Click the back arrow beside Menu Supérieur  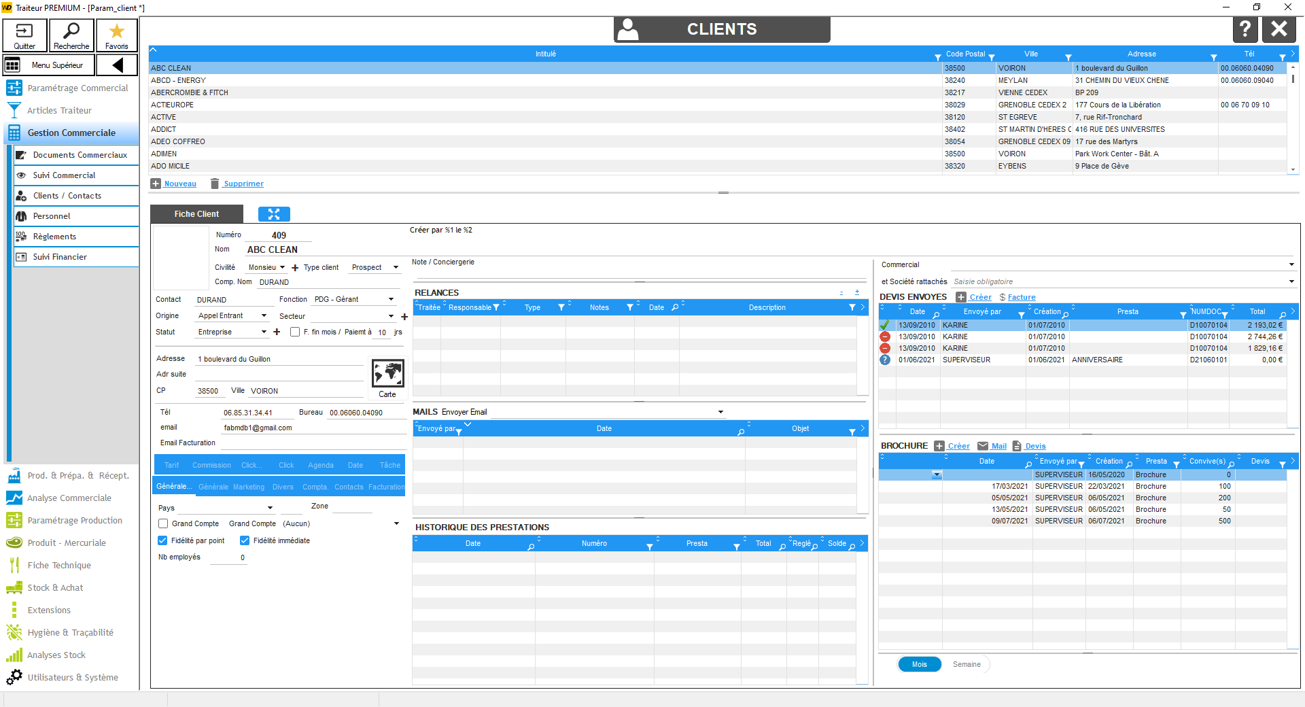tap(118, 65)
